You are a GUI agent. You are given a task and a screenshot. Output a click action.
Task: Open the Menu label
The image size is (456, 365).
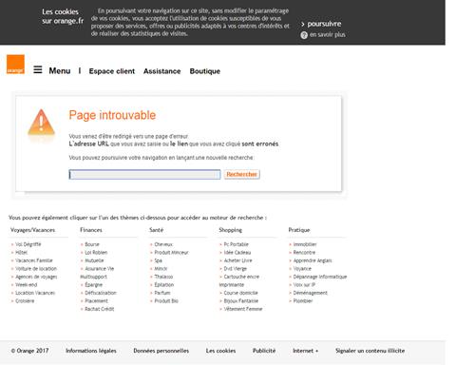pos(60,70)
